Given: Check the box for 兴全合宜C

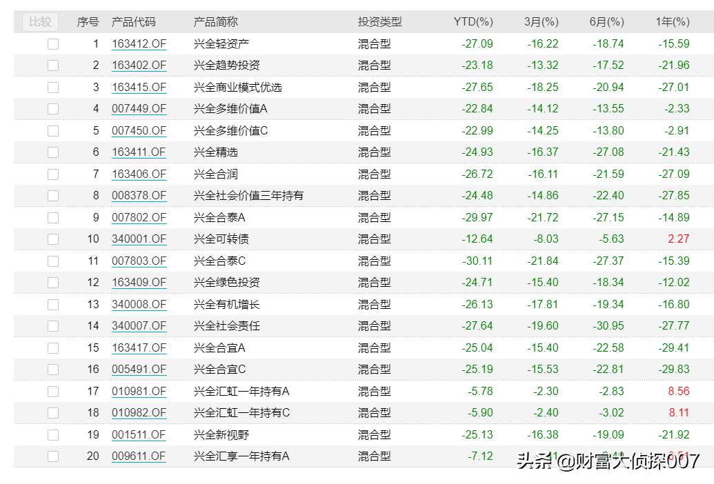Looking at the screenshot, I should [53, 370].
